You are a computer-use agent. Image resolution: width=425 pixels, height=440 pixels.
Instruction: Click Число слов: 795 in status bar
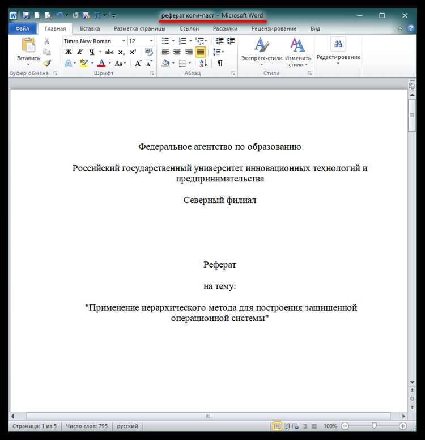(x=86, y=426)
